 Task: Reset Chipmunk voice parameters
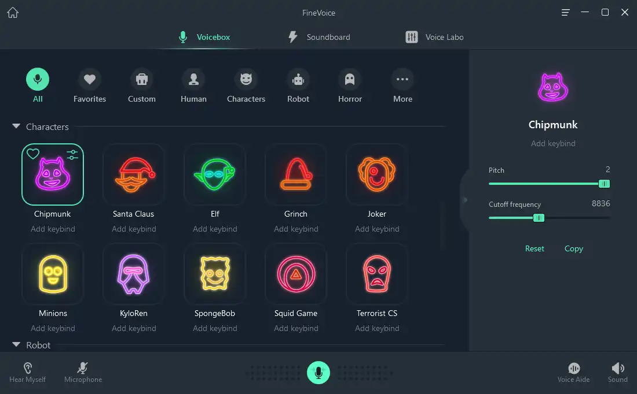535,248
